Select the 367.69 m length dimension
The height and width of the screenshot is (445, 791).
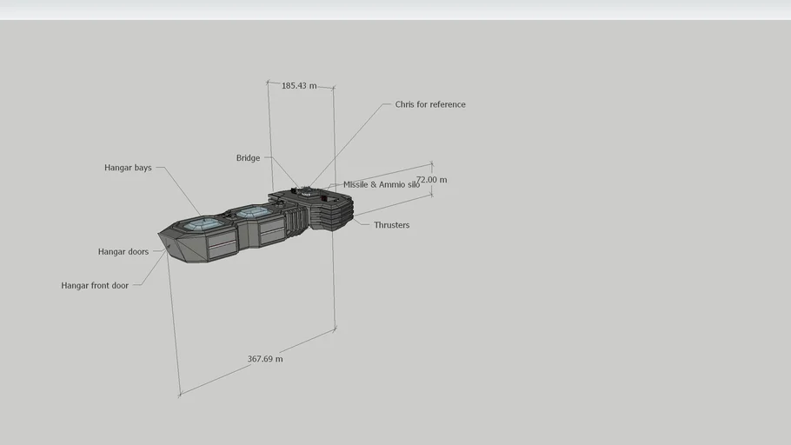tap(265, 359)
